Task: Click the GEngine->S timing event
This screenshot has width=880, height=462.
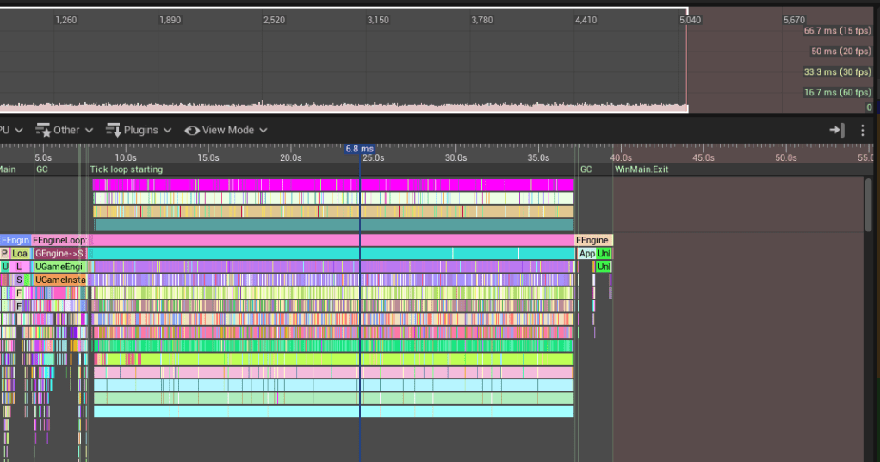Action: 59,254
